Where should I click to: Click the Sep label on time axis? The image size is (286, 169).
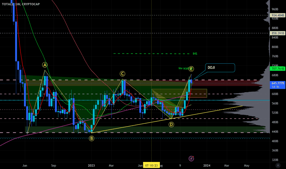point(53,166)
